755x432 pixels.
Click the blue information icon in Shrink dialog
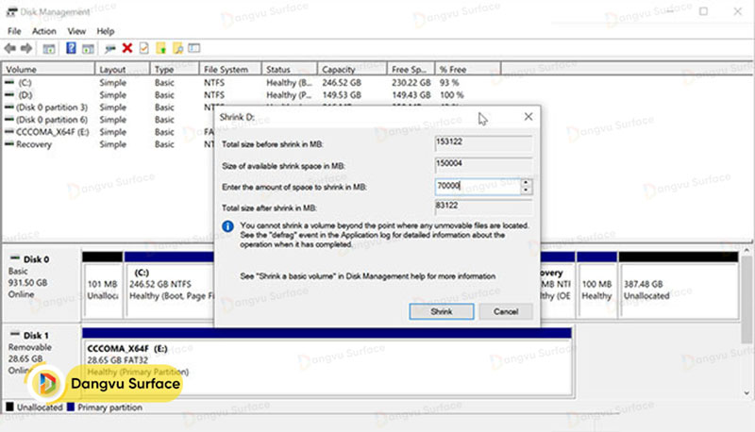click(227, 226)
